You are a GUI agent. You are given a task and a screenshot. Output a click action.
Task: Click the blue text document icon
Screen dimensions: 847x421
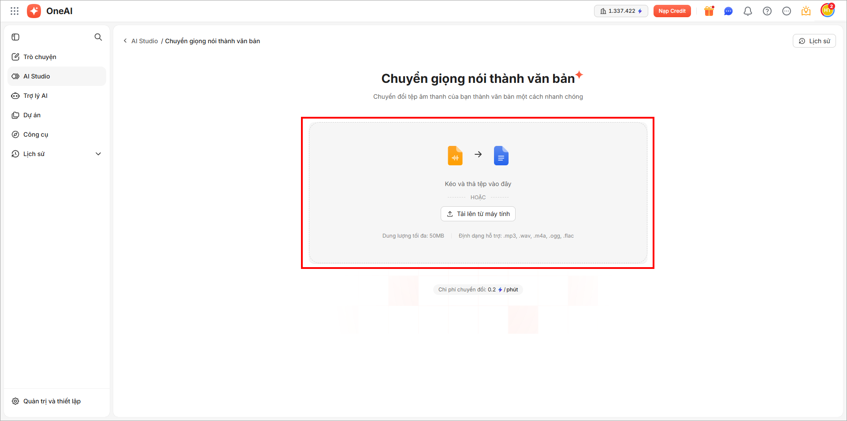coord(501,156)
